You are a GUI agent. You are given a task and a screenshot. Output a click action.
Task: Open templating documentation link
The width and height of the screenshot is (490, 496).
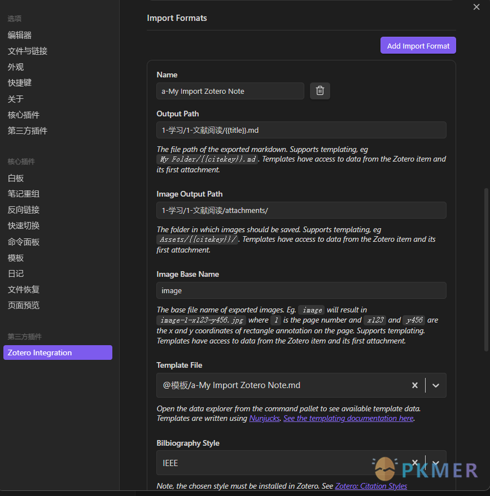pos(348,418)
